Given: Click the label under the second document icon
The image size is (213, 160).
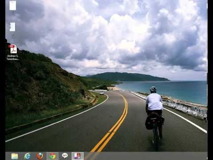Looking at the screenshot, I should [x=13, y=35].
